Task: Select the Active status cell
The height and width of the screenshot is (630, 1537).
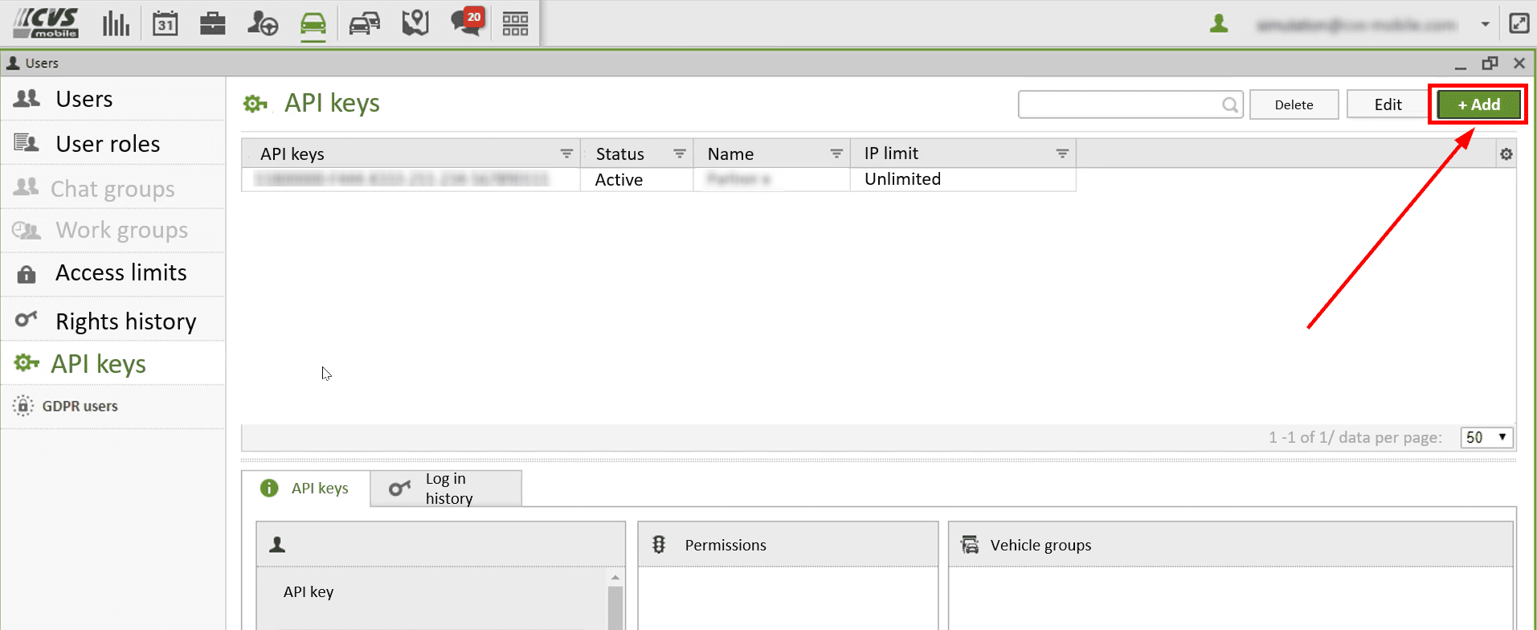Action: tap(636, 179)
